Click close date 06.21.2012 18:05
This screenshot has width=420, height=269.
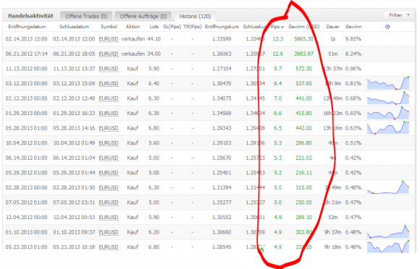(74, 54)
